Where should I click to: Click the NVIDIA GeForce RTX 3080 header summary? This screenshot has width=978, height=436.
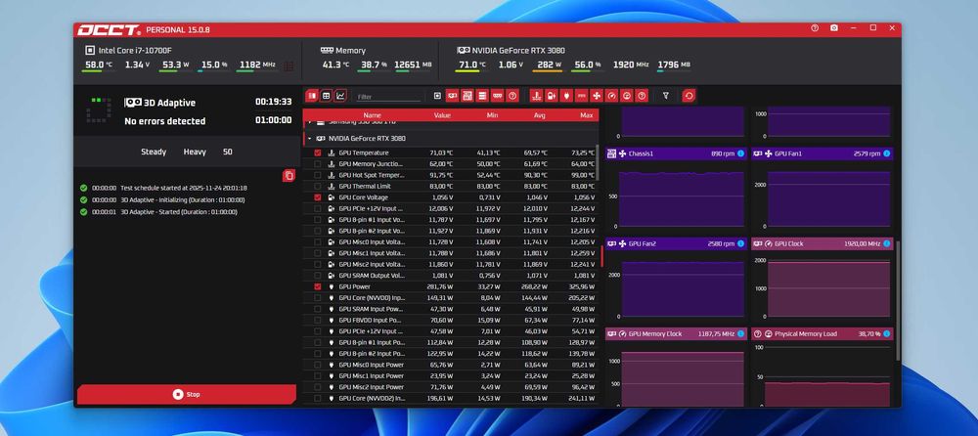(511, 50)
